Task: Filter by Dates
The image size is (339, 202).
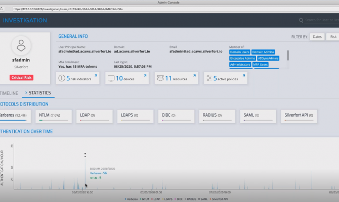Action: point(317,37)
